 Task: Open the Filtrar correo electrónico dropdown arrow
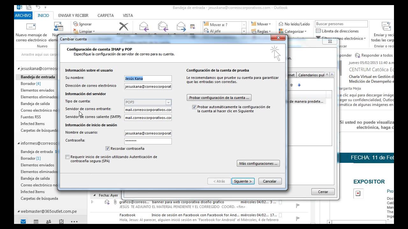364,39
